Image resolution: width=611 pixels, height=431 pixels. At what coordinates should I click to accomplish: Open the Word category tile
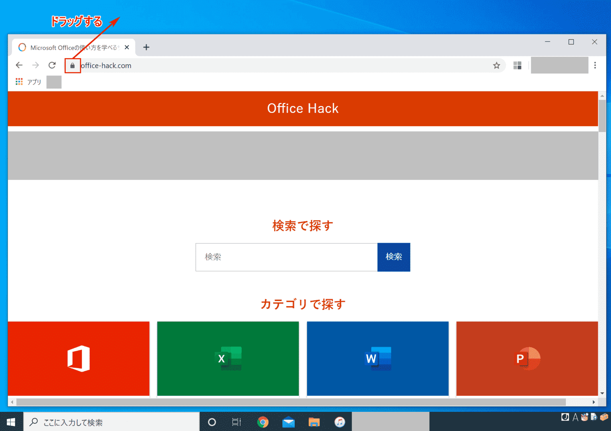[378, 358]
